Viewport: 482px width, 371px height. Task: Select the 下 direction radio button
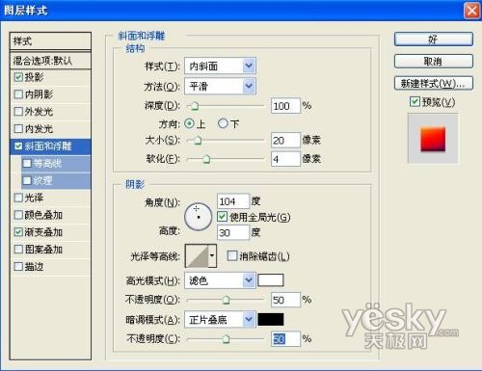coord(223,123)
